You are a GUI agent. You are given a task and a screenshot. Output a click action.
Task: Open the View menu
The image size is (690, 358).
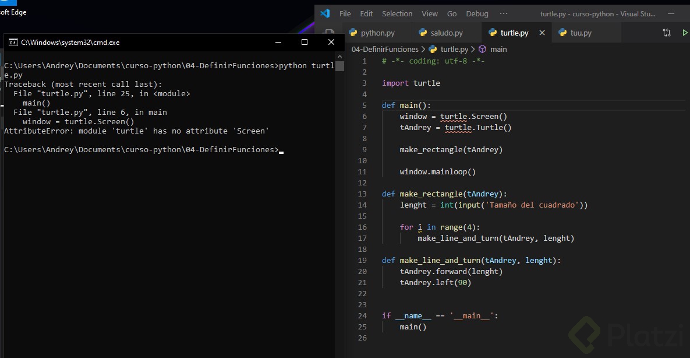click(x=430, y=13)
